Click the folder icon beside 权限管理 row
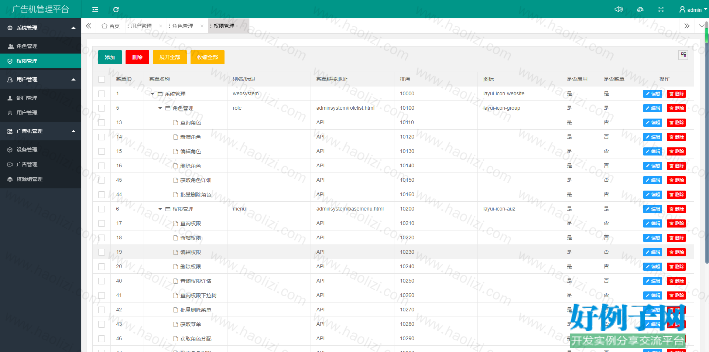Screen dimensions: 709x352 point(168,209)
